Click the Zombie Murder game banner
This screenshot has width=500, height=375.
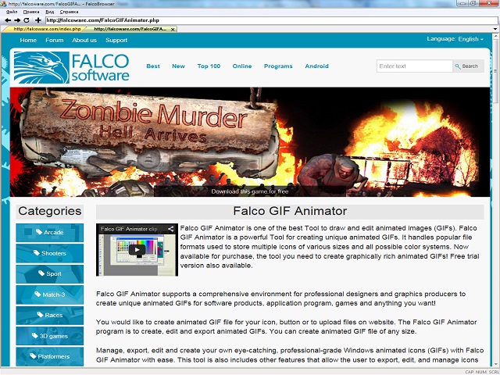[x=250, y=141]
